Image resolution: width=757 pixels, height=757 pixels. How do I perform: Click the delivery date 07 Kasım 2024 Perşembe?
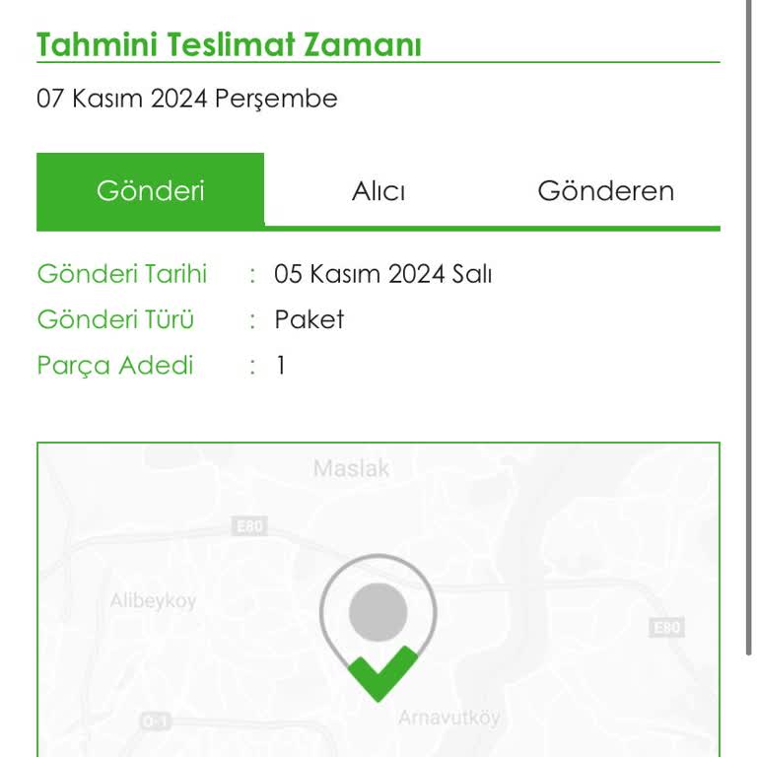(x=187, y=99)
